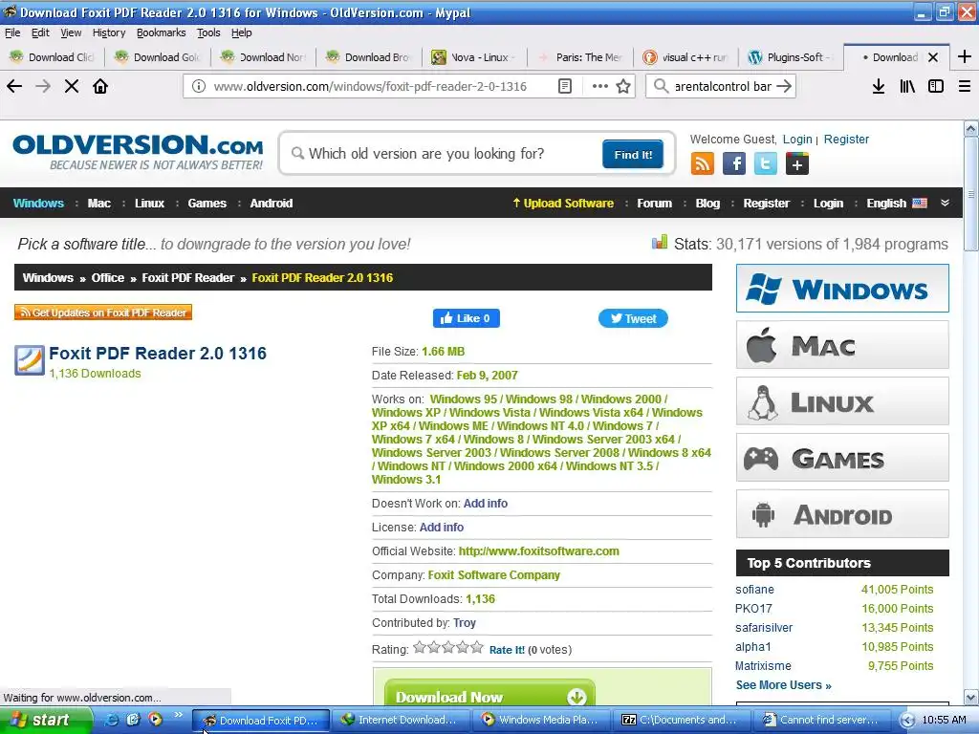Submit search with arrow in search bar
Viewport: 979px width, 734px height.
point(784,86)
